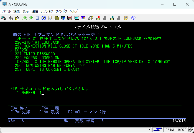Open the アクション menu
Viewport: 194px width, 133px height.
(47, 11)
